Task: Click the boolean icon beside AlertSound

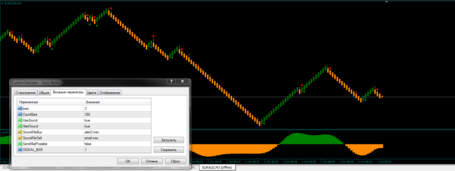Action: click(20, 126)
